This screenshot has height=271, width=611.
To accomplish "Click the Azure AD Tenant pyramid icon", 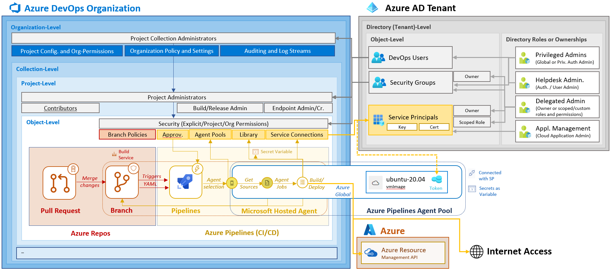I will (372, 7).
